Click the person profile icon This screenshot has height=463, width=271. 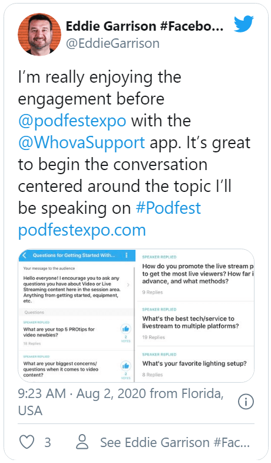[x=82, y=442]
